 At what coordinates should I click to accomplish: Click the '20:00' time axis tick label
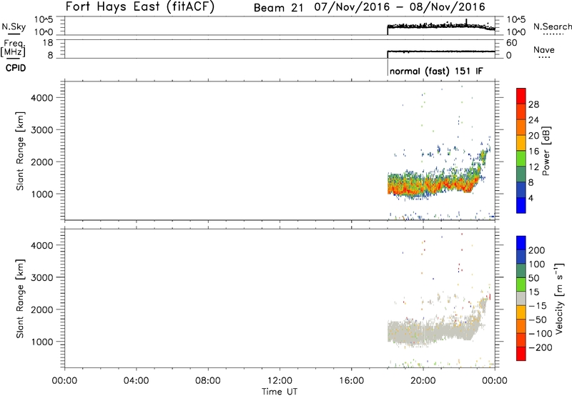(423, 381)
